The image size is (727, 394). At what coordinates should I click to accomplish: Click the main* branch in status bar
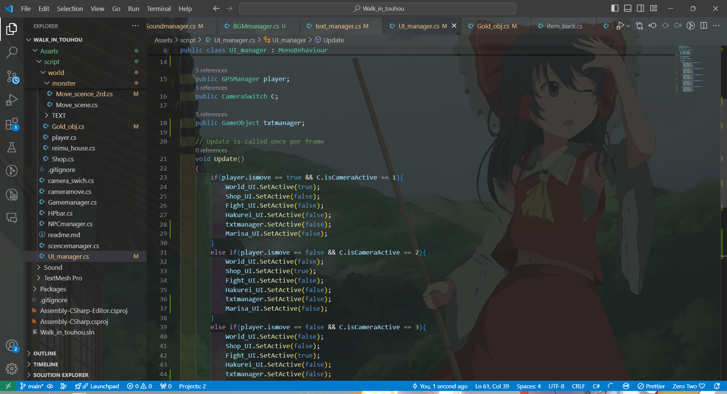[x=32, y=386]
